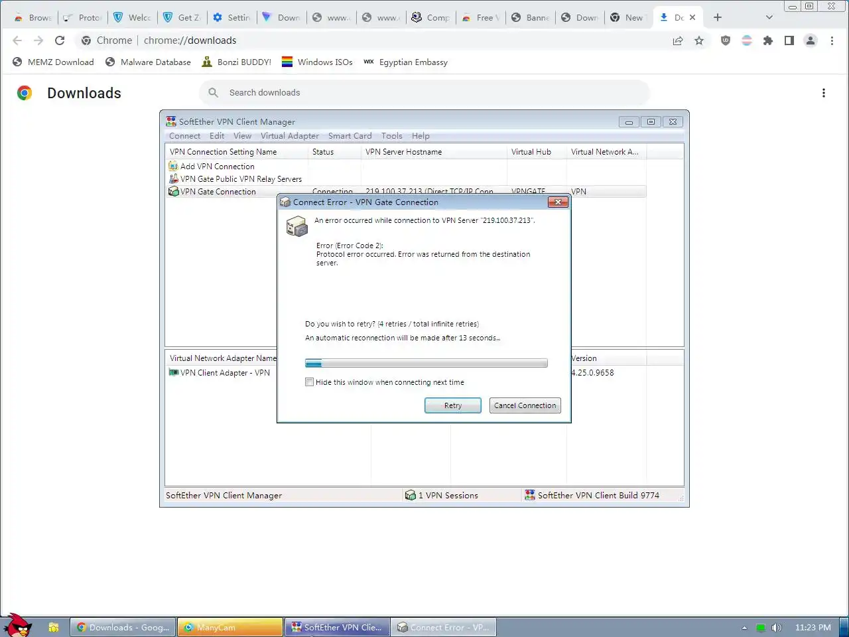
Task: Click VPN Connection Setting Name column header
Action: (237, 152)
